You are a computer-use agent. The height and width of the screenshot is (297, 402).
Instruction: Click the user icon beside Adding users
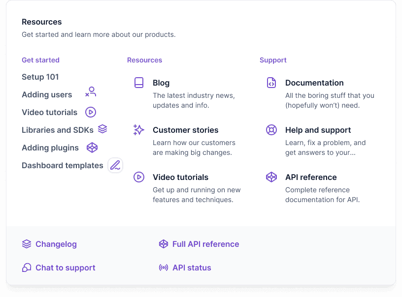[91, 92]
